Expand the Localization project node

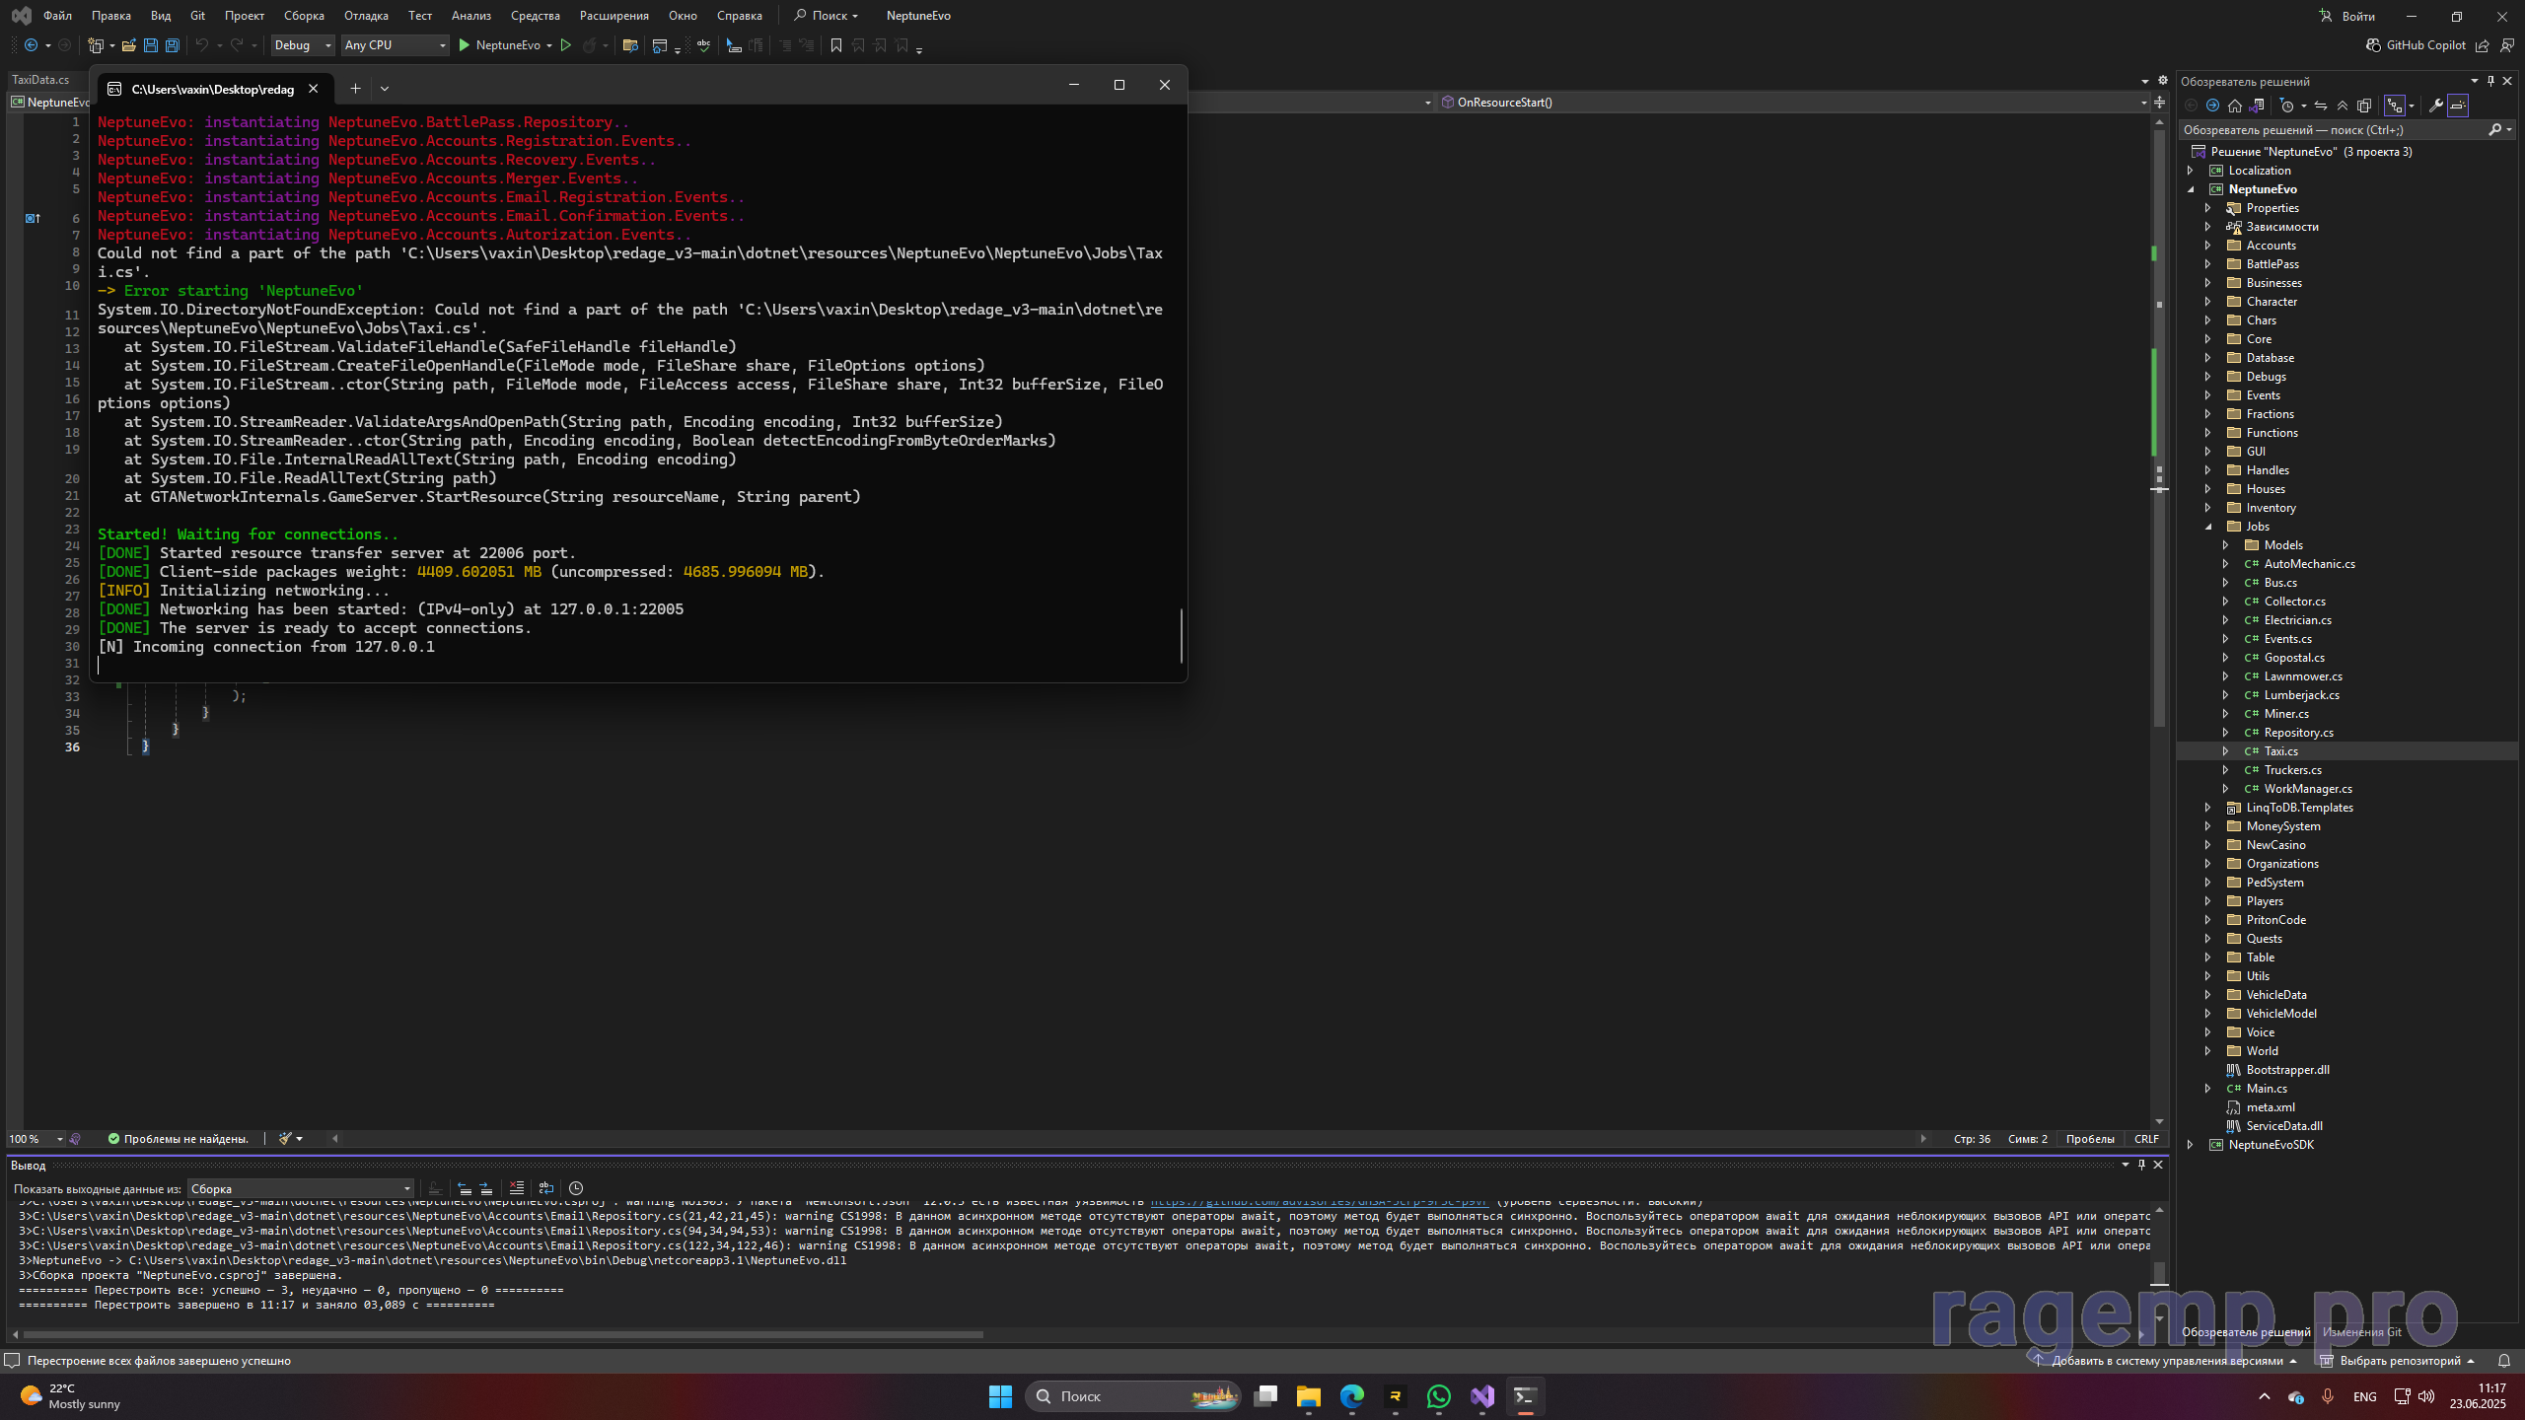coord(2191,171)
